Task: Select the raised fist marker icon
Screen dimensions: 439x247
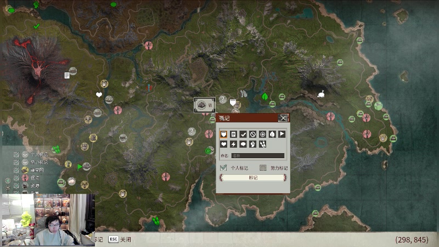Action: [x=252, y=144]
